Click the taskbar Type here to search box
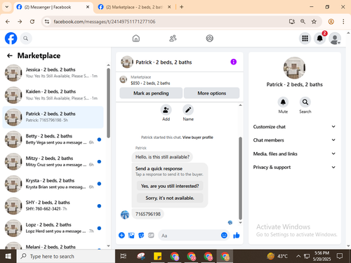The height and width of the screenshot is (263, 351). click(66, 256)
